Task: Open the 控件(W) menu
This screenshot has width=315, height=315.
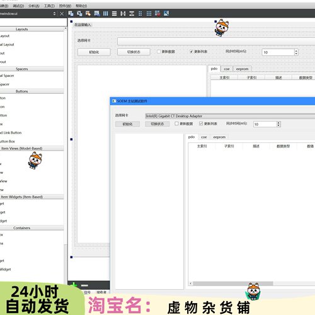Action: [x=65, y=6]
